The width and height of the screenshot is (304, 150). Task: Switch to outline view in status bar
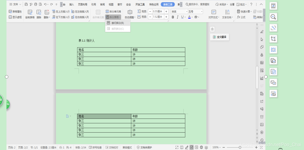tap(197, 147)
